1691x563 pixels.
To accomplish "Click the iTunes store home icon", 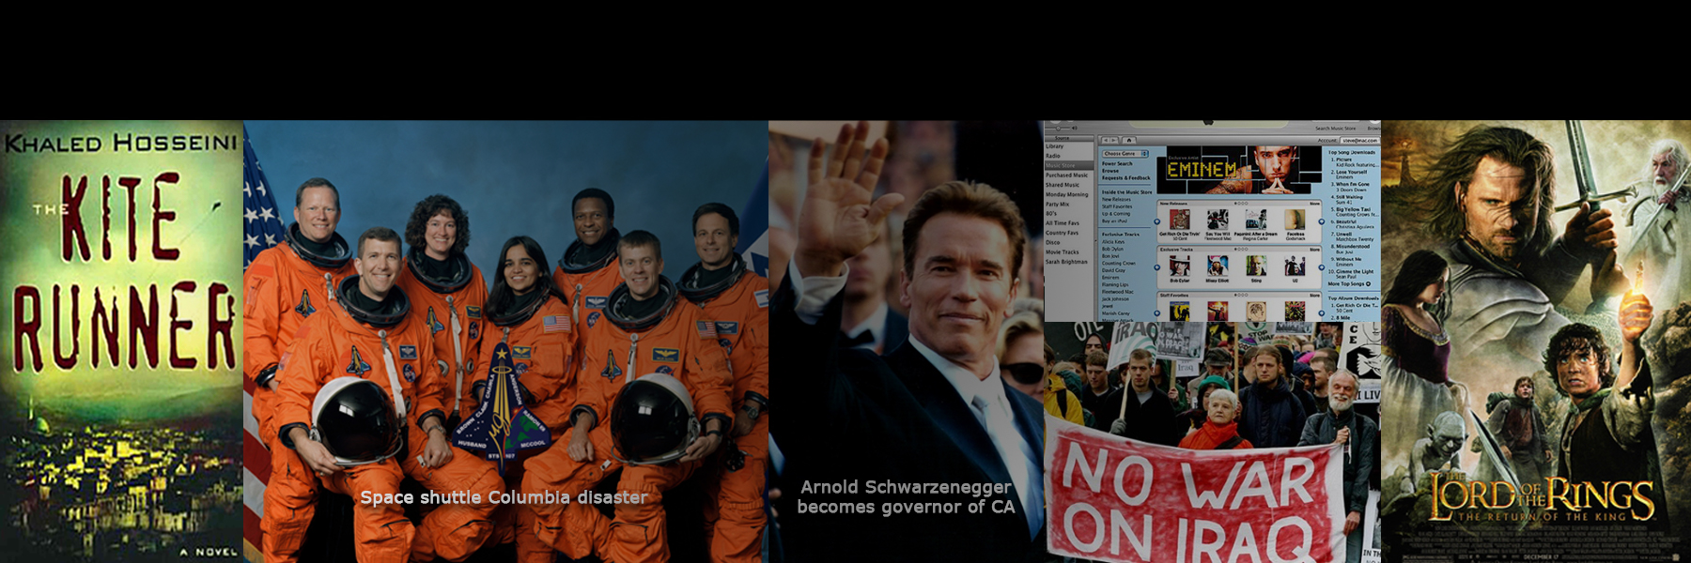I will (x=1129, y=140).
